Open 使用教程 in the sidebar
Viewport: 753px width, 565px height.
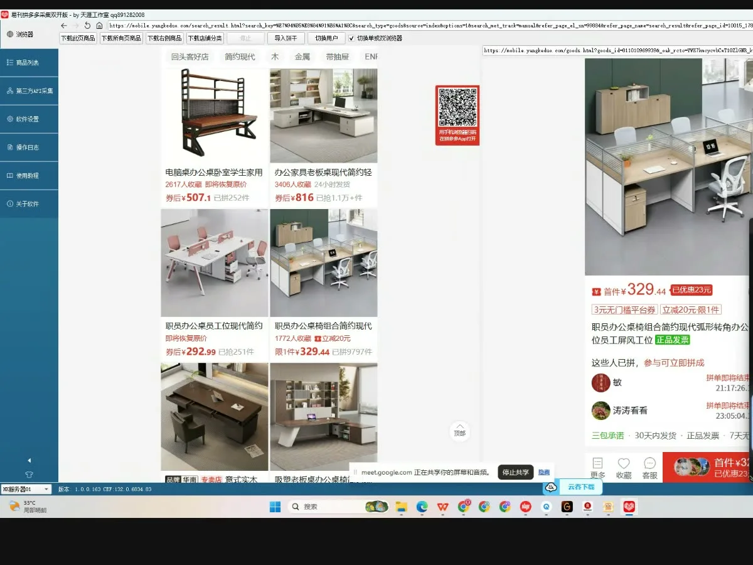(x=29, y=176)
